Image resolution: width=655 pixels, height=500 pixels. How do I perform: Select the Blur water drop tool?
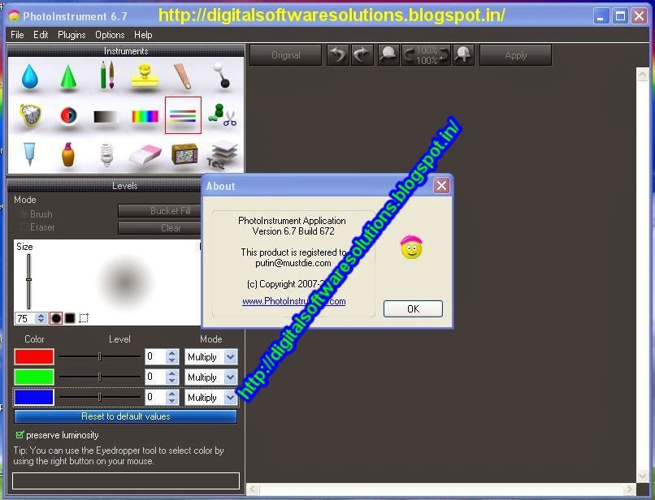[x=29, y=76]
